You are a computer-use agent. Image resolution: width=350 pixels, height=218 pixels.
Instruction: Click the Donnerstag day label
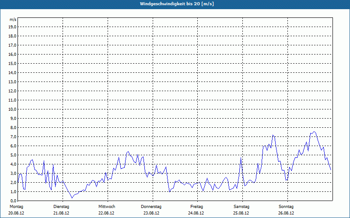point(151,207)
